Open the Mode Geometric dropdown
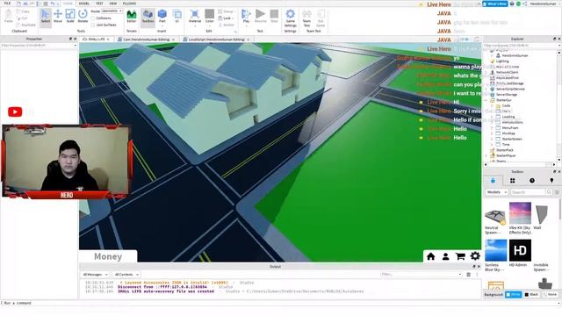The image size is (562, 316). pyautogui.click(x=112, y=11)
